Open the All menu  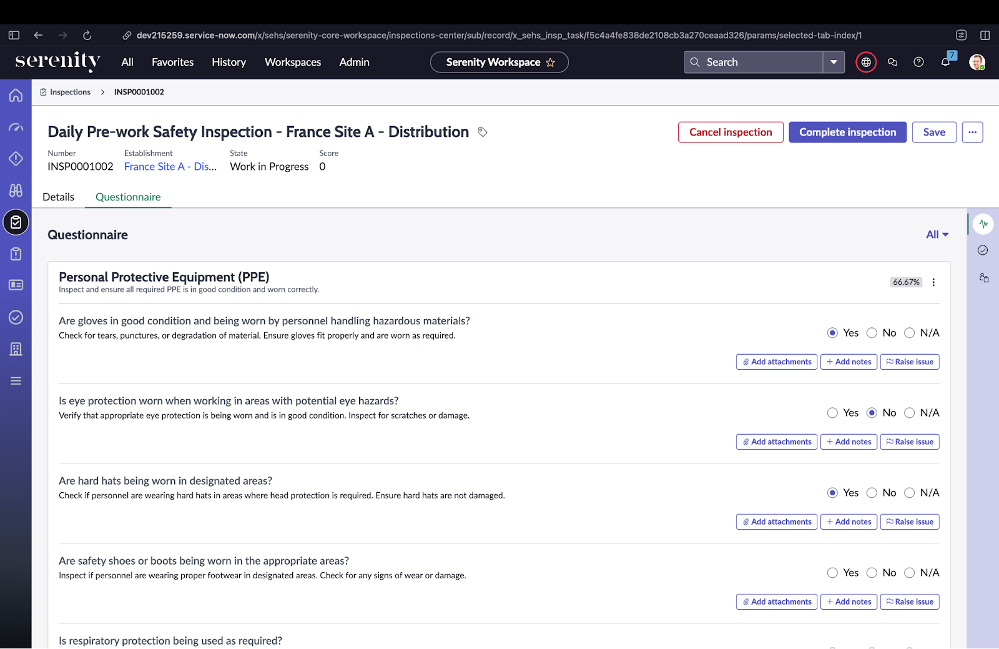(127, 62)
